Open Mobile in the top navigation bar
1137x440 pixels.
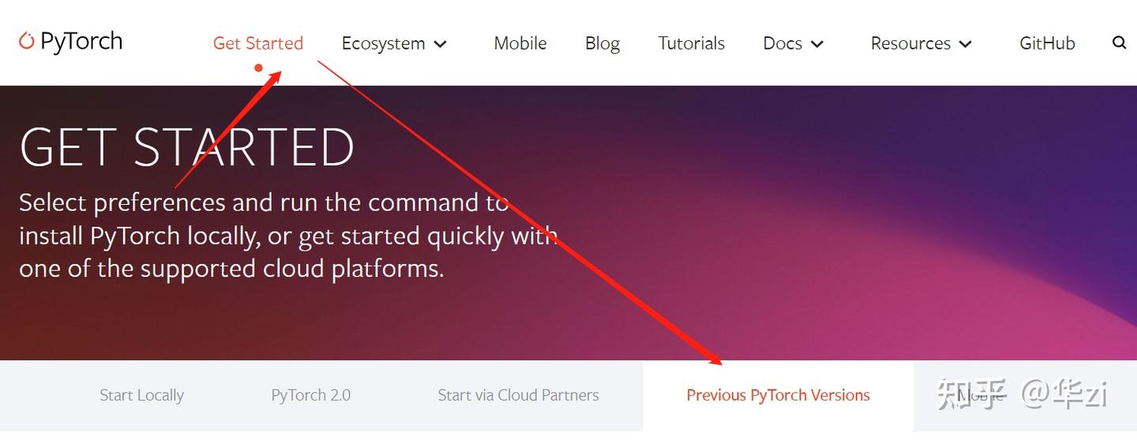pyautogui.click(x=520, y=43)
